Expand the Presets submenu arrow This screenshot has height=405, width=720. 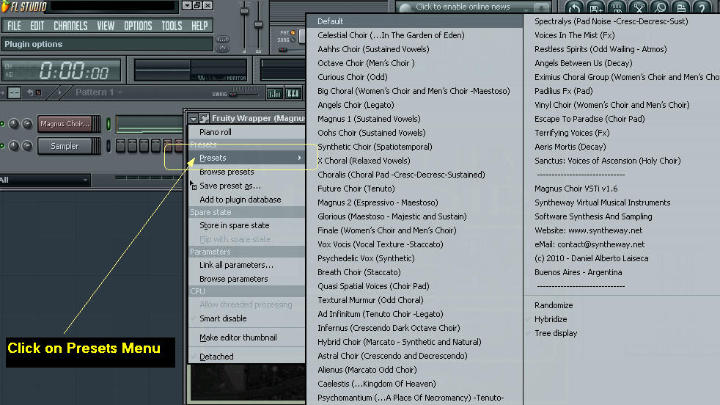pos(299,158)
